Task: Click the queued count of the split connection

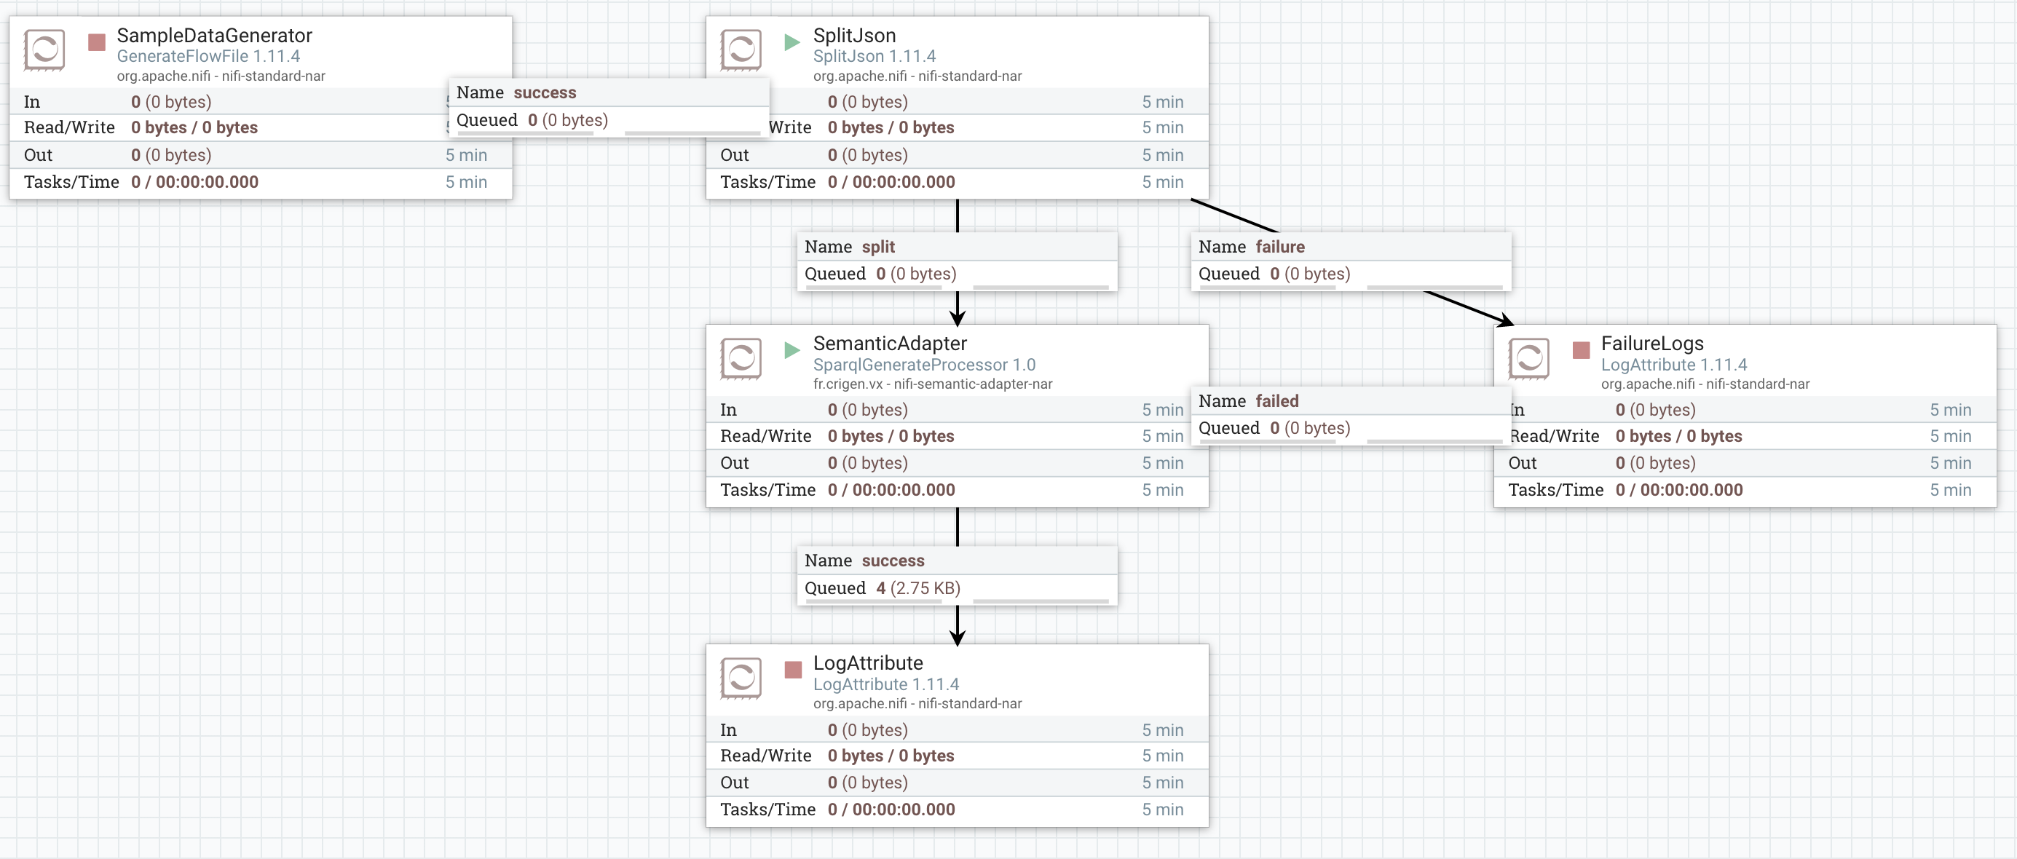Action: coord(916,274)
